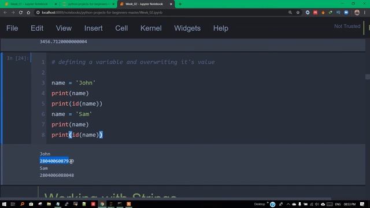Open the orange search icon on taskbar

22,204
